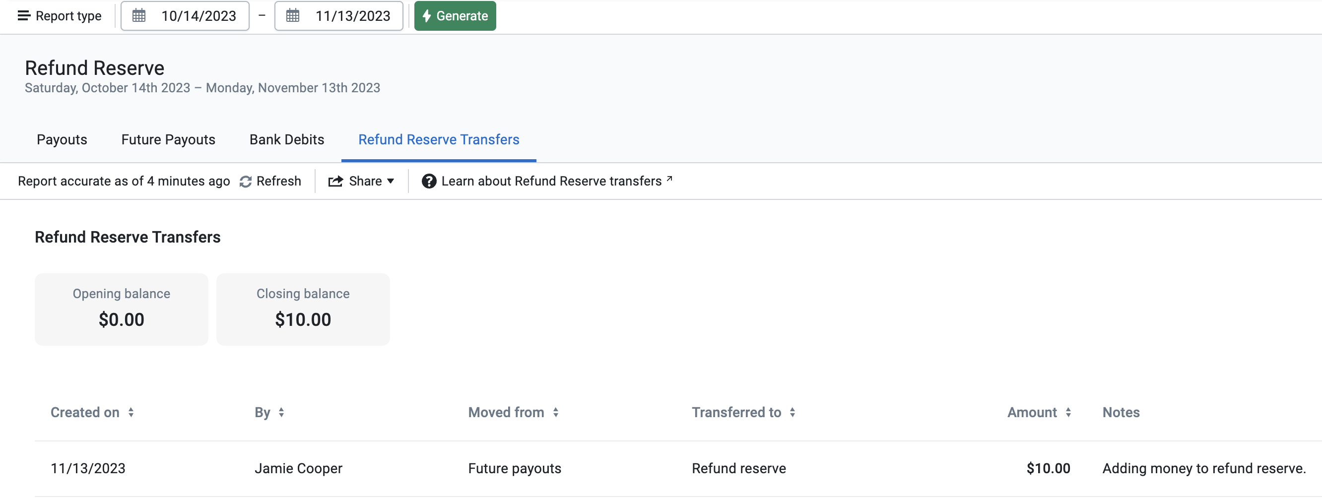
Task: Click the end date calendar icon
Action: pos(292,15)
